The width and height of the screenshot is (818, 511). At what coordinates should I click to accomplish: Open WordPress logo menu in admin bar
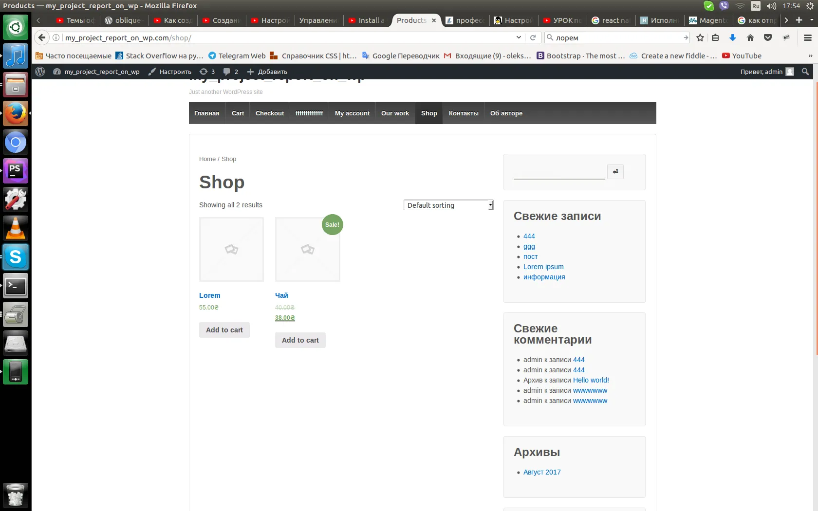click(40, 72)
